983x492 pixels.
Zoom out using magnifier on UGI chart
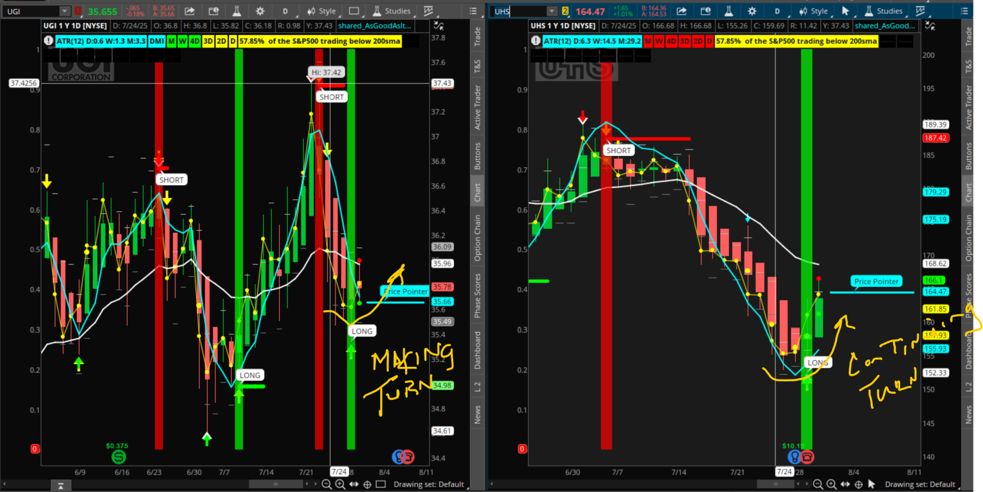point(326,484)
